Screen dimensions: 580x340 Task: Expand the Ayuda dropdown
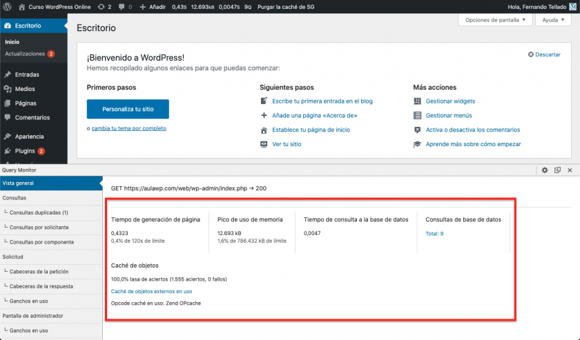553,20
